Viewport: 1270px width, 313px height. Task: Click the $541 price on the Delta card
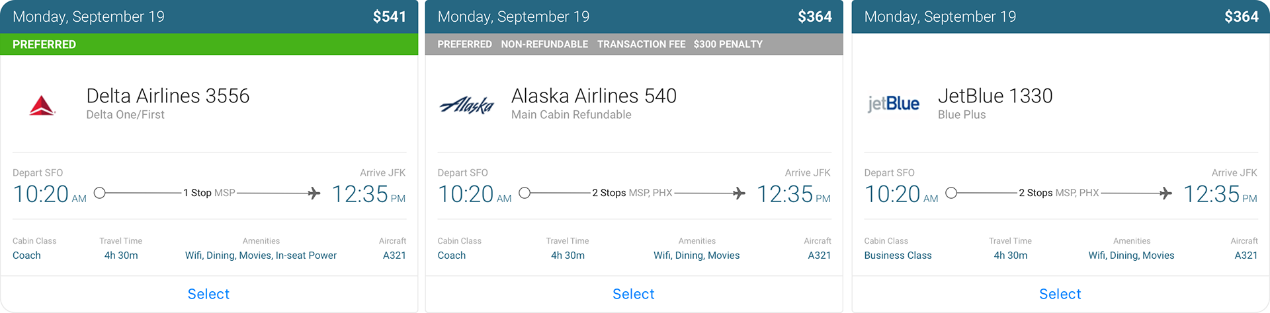pyautogui.click(x=390, y=17)
